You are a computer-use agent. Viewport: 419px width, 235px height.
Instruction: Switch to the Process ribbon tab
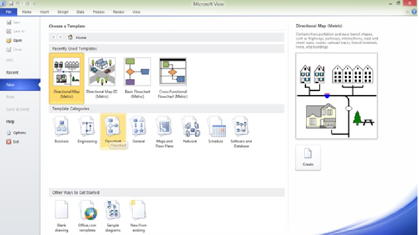99,12
